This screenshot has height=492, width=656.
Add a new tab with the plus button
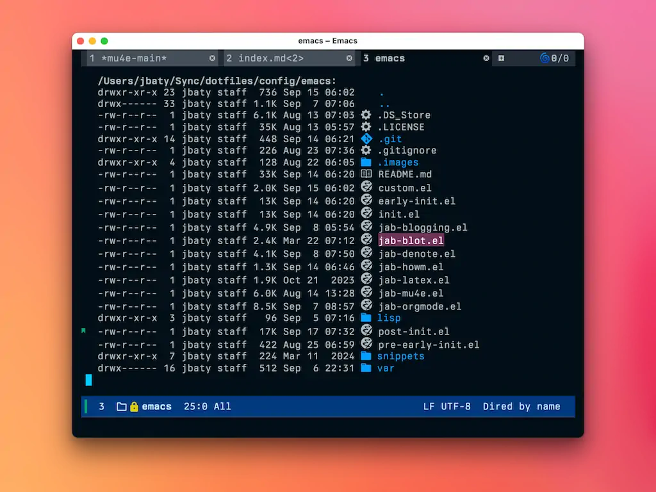pos(501,58)
